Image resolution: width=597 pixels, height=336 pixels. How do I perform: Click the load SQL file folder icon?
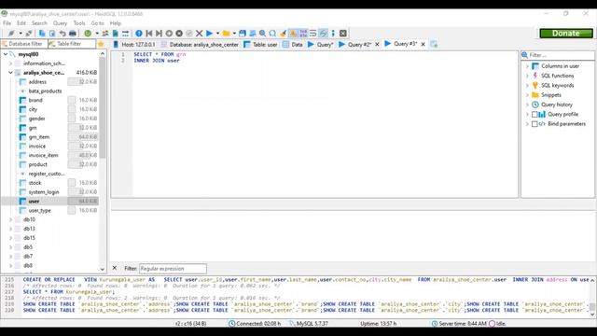point(226,34)
